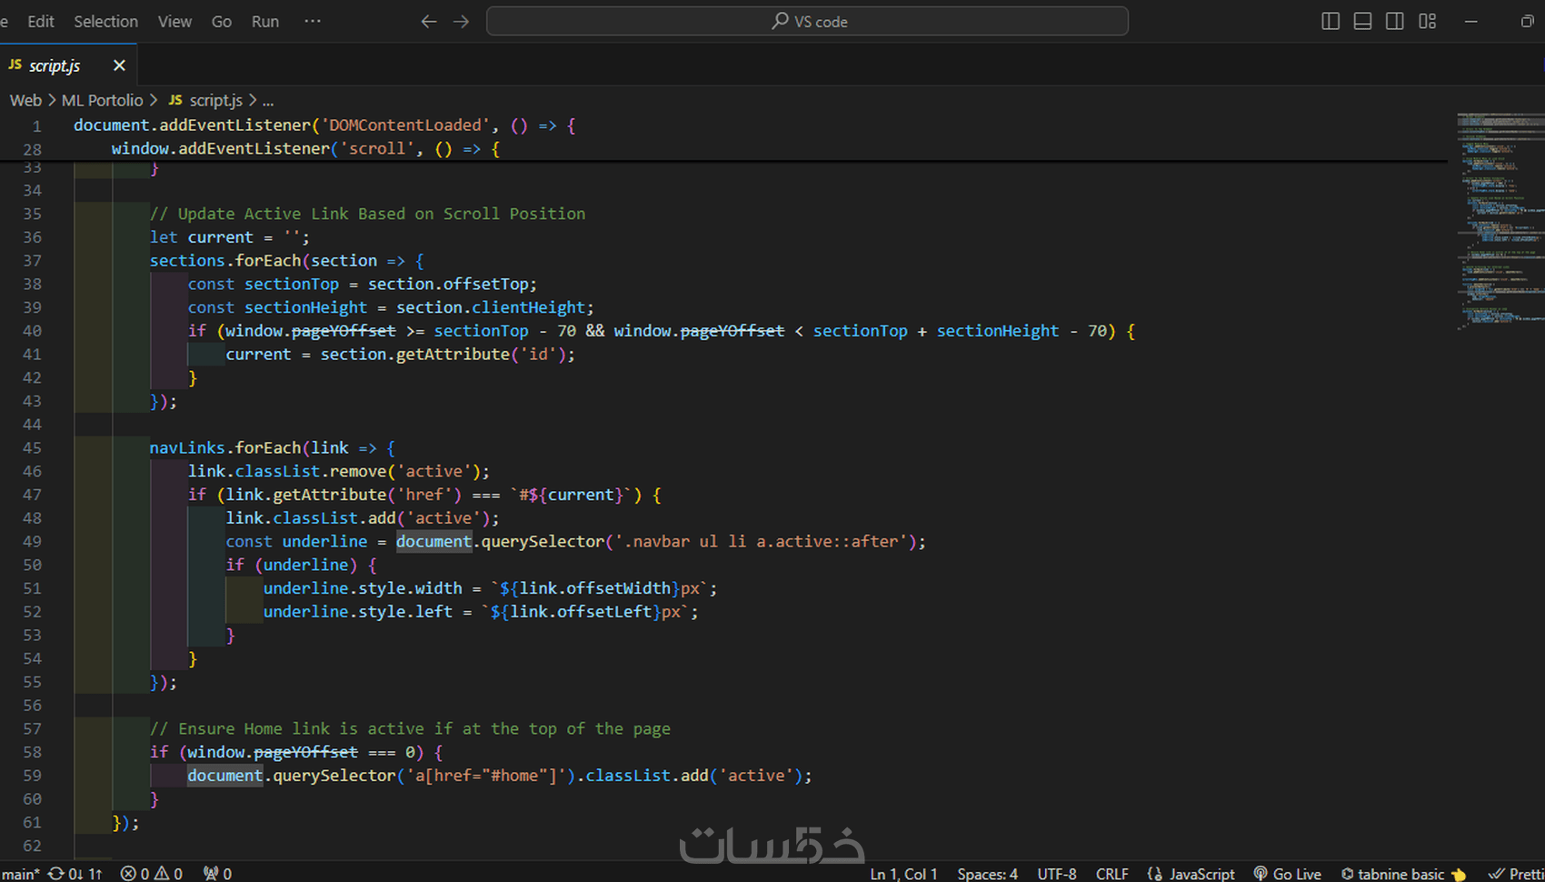Toggle the primary side bar layout icon

1330,21
